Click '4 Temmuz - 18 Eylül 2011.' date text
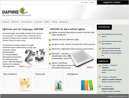This screenshot has width=129, height=98. pyautogui.click(x=110, y=77)
